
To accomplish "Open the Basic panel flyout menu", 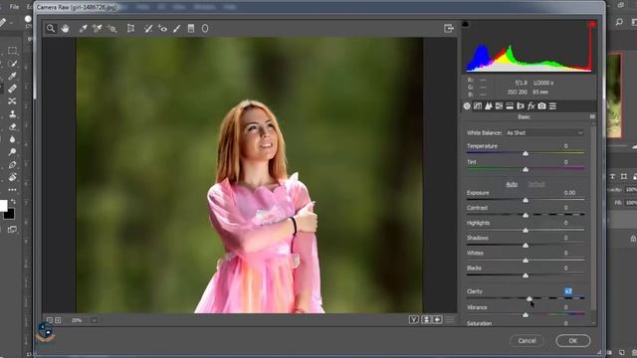I will (592, 117).
